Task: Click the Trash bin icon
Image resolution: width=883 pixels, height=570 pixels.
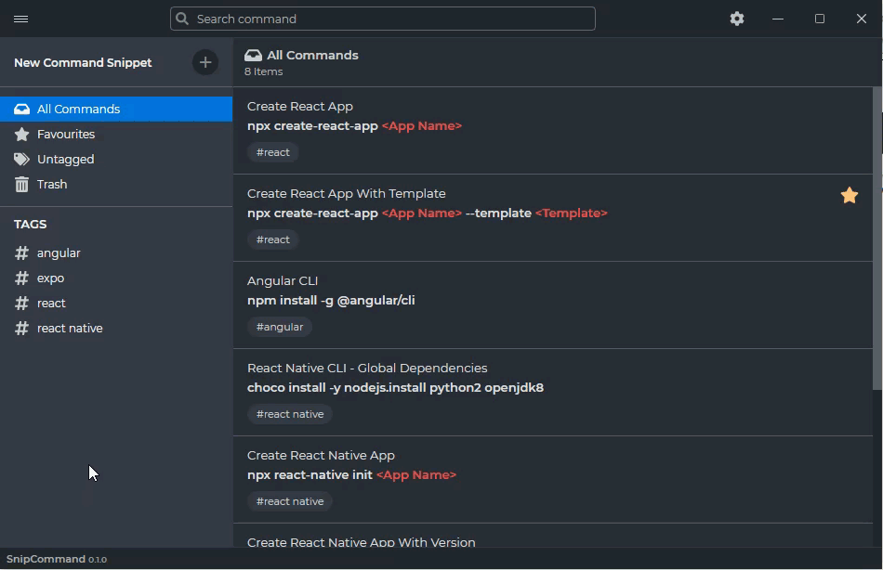Action: pyautogui.click(x=21, y=185)
